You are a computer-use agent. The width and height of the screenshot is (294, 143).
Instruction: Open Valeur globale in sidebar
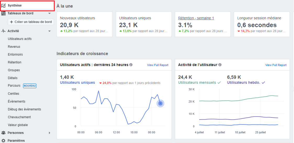18,125
